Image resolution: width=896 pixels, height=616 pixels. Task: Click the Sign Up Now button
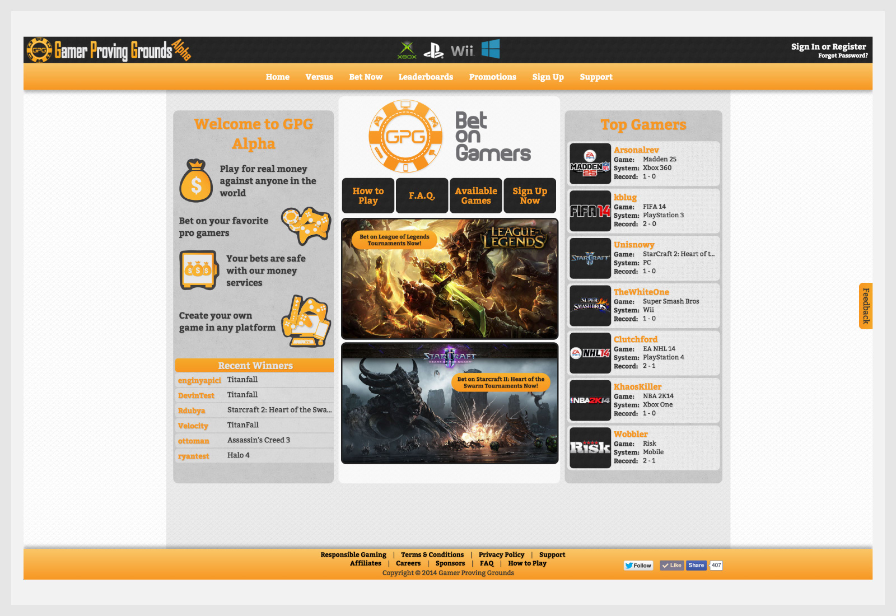[x=530, y=195]
